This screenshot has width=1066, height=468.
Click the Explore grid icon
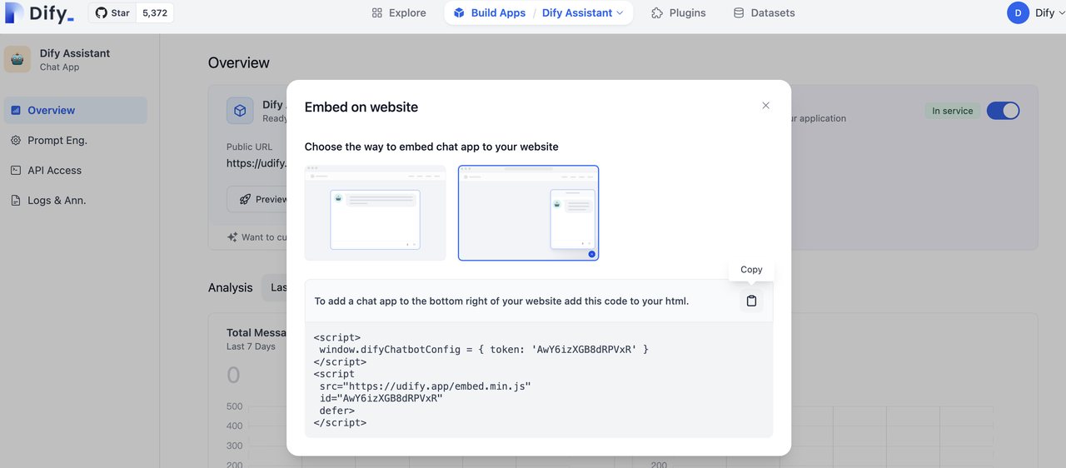click(377, 13)
